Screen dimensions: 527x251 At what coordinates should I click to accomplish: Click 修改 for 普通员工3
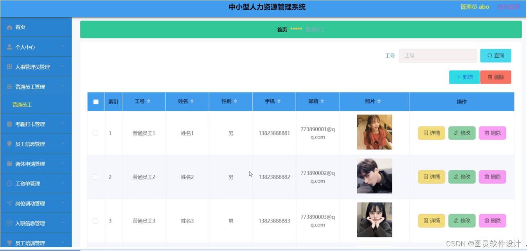pyautogui.click(x=462, y=221)
